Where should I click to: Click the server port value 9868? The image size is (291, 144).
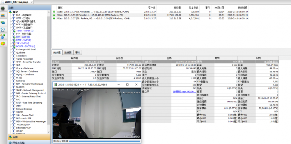pos(139,72)
